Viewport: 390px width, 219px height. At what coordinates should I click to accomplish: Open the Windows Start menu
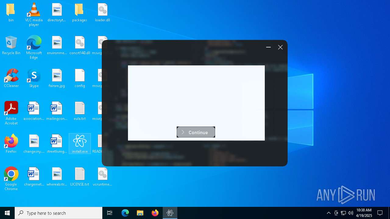click(x=7, y=213)
